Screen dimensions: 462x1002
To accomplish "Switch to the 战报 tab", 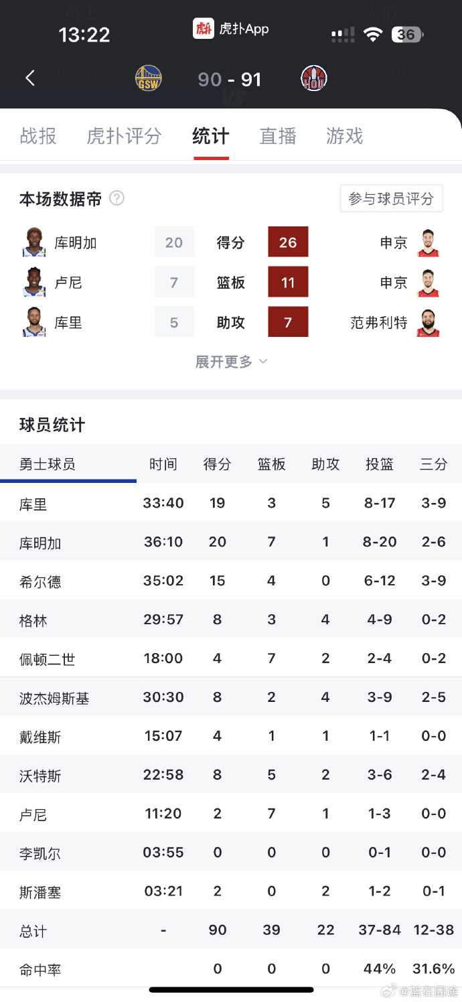I will point(38,136).
